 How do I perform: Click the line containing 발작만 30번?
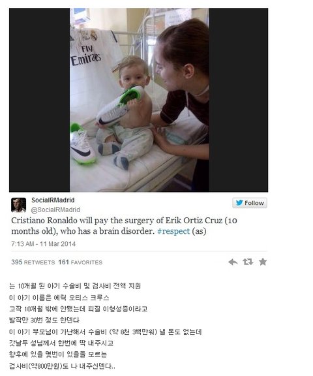coord(44,320)
